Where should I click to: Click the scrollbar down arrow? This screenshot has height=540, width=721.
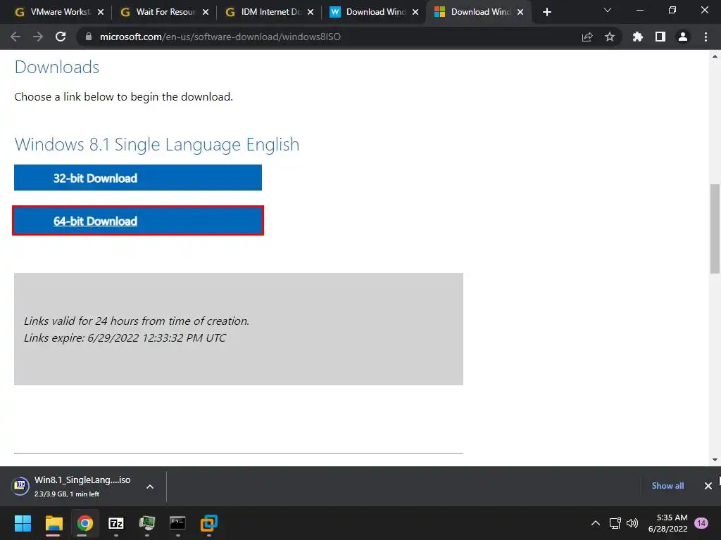[x=715, y=460]
